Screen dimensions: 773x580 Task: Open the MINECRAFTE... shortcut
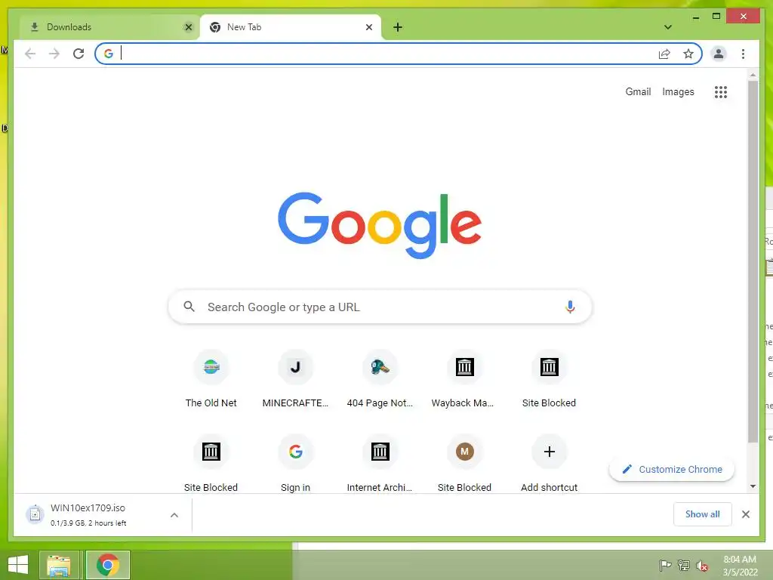[x=295, y=379]
